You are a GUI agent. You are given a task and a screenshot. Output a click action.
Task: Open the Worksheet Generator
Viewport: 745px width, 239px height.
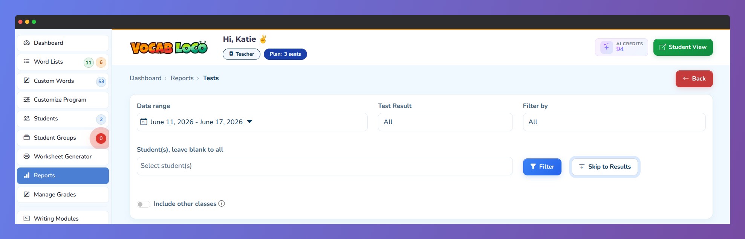pyautogui.click(x=63, y=157)
